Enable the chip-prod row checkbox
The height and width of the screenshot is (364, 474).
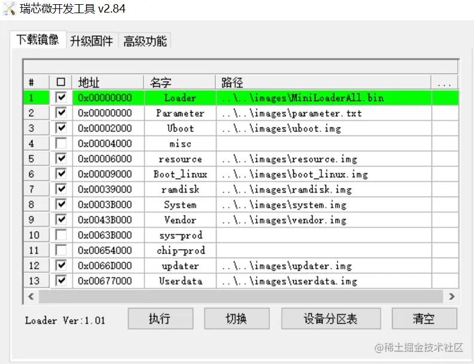(61, 250)
